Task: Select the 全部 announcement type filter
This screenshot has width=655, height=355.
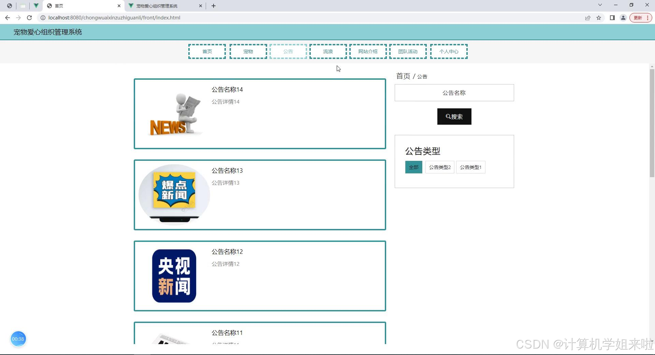Action: pos(414,167)
